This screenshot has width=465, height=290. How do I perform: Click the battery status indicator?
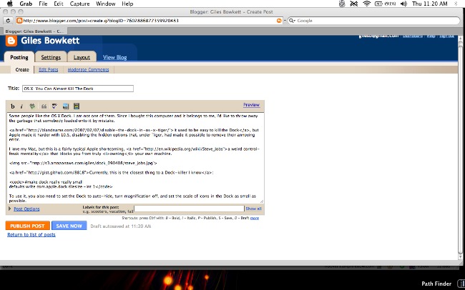tap(385, 4)
